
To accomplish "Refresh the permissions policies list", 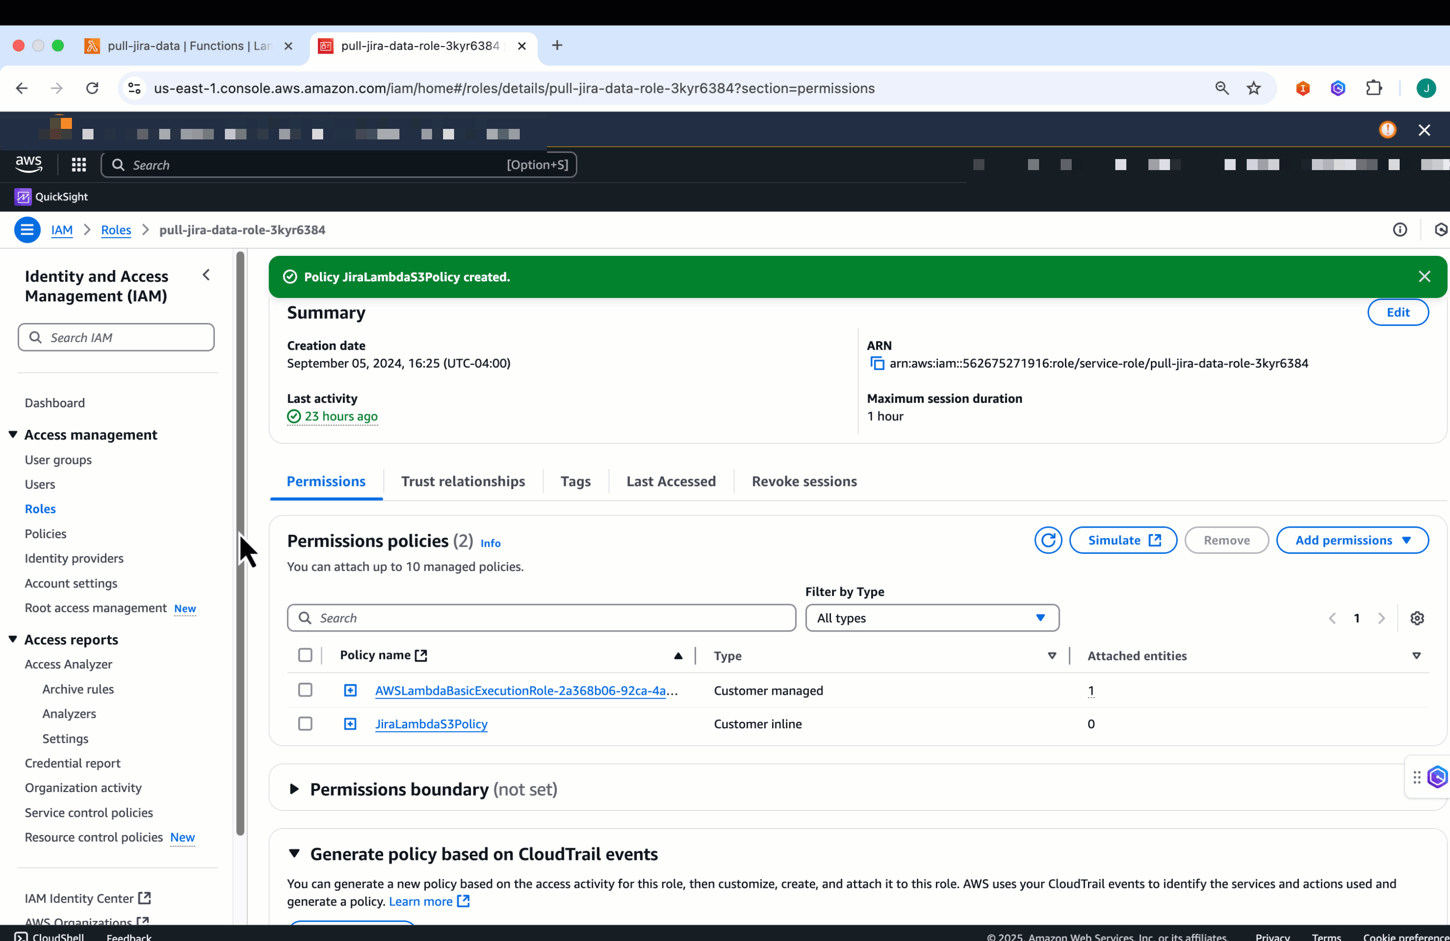I will coord(1047,540).
